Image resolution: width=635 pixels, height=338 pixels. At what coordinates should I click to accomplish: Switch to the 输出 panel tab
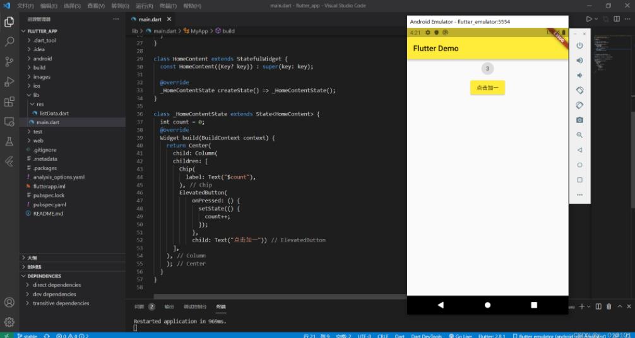coord(169,307)
